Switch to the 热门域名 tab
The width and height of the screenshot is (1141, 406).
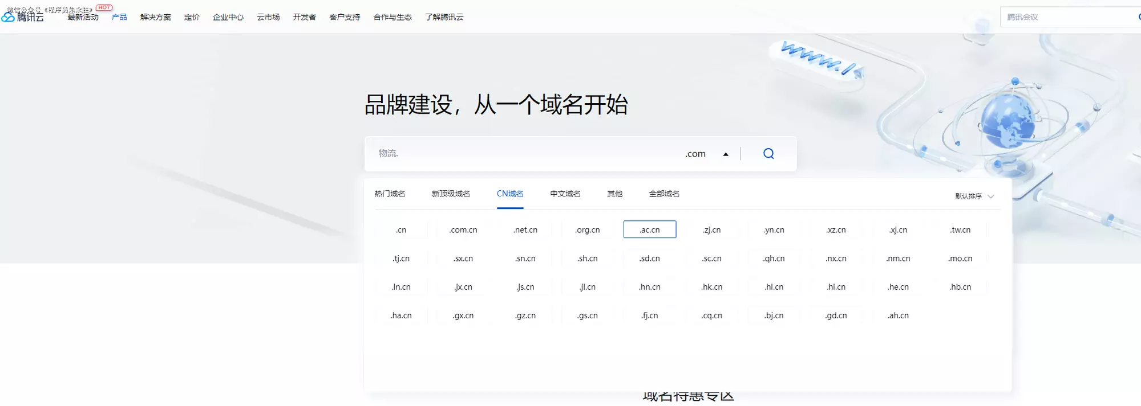(390, 194)
